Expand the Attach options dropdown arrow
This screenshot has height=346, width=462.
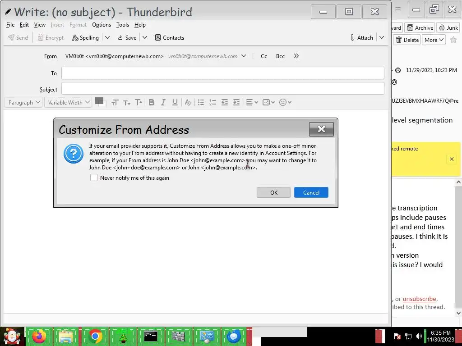point(382,38)
